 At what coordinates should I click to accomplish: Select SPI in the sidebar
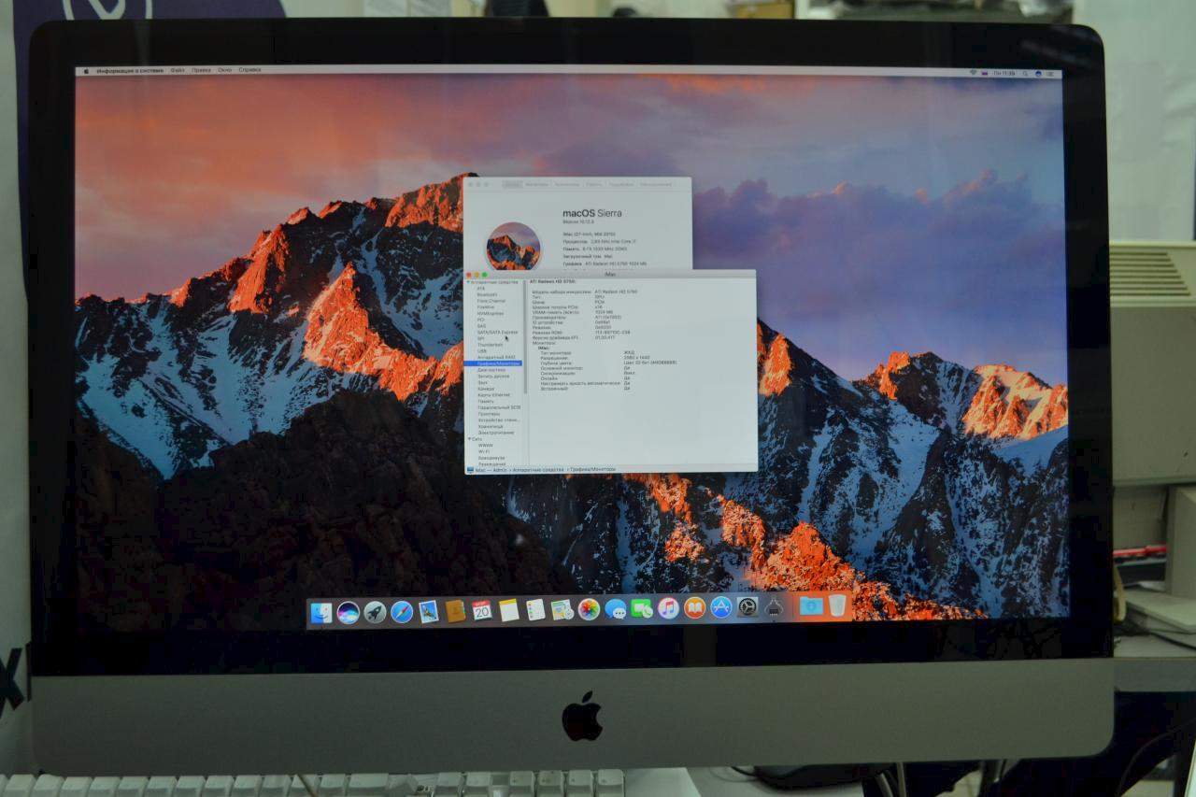[x=480, y=338]
